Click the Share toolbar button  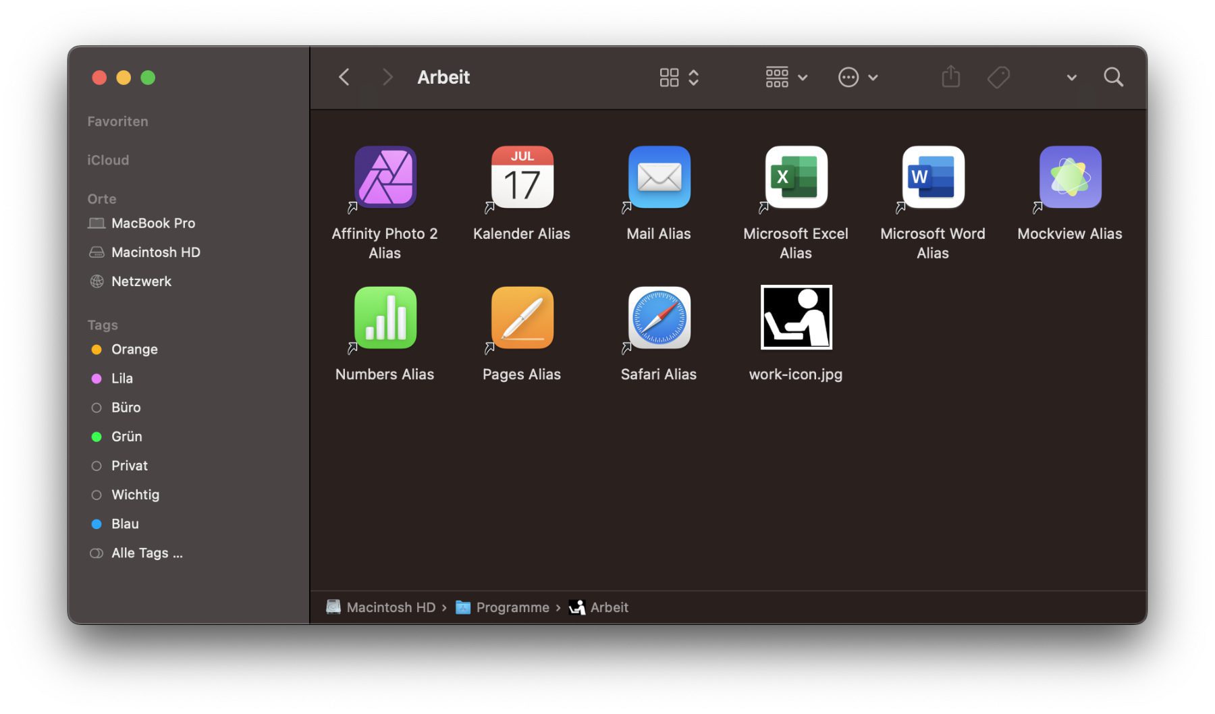[950, 78]
